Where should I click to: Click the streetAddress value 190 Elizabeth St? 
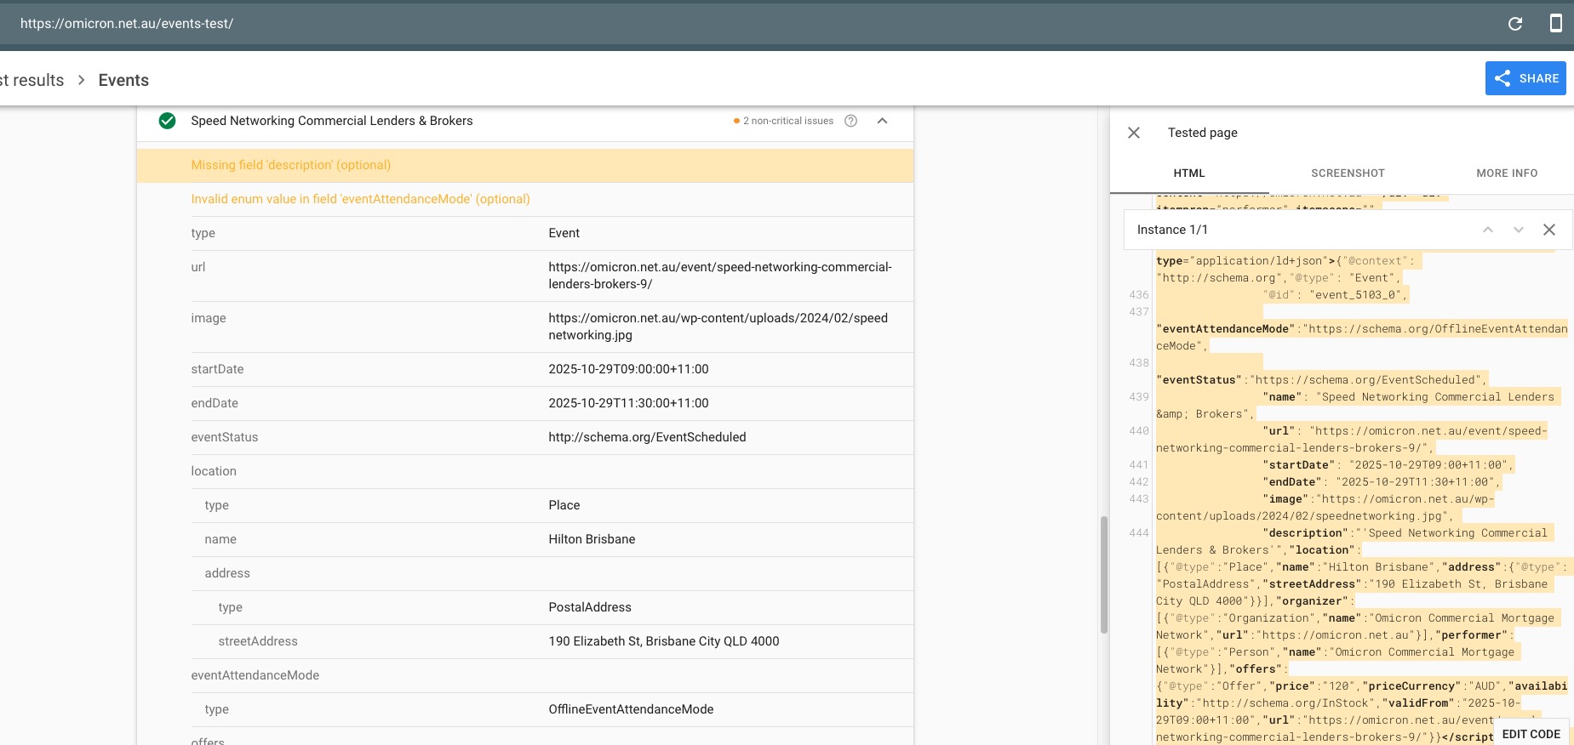tap(664, 641)
